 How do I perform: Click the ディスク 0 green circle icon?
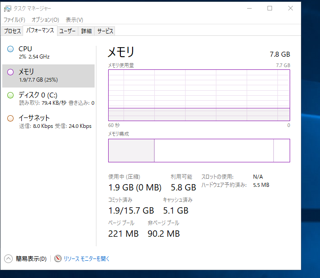point(10,95)
